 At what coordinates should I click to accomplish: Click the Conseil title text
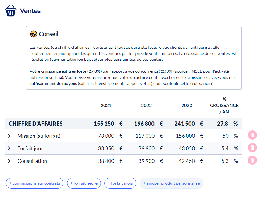49,34
